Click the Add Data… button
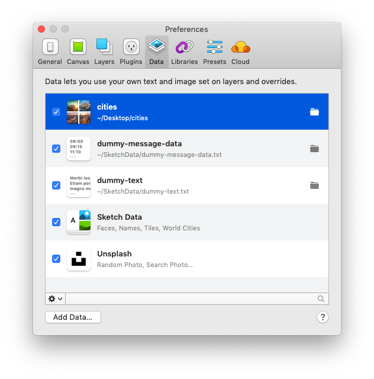 pos(73,317)
